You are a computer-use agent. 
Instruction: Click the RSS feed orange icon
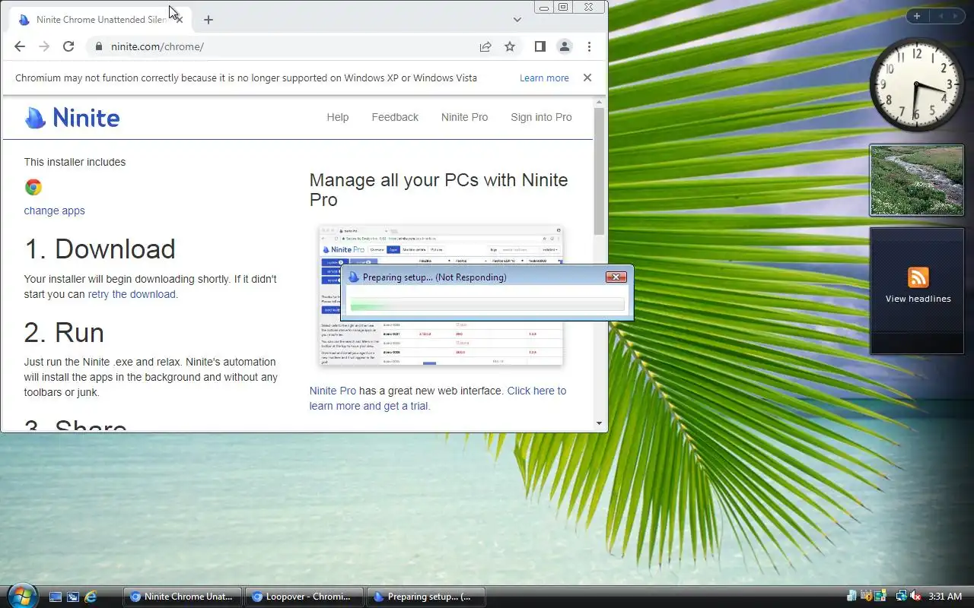tap(918, 277)
